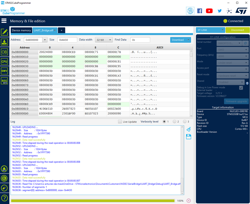
Task: Click the ASCII column header
Action: pyautogui.click(x=160, y=48)
